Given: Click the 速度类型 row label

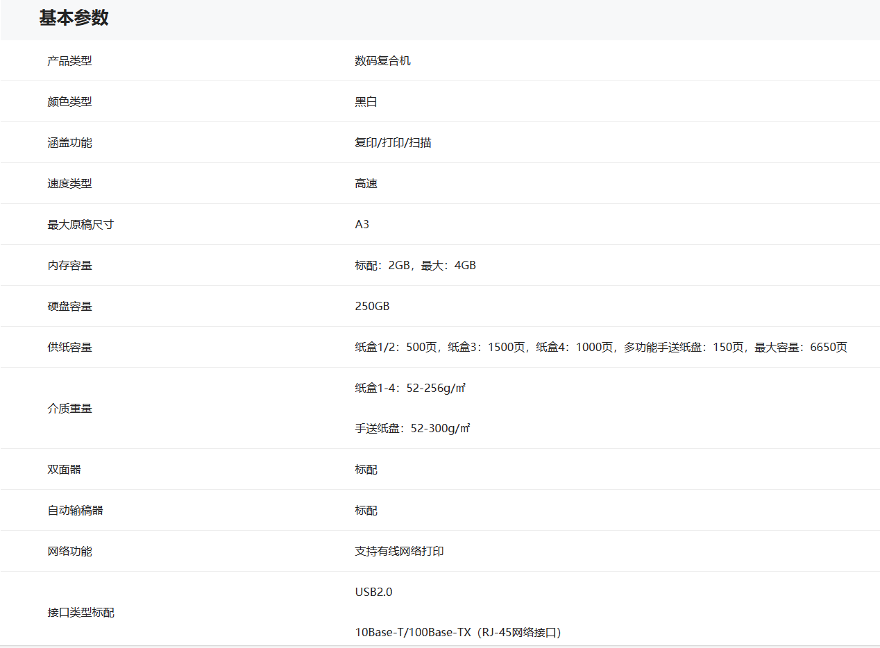Looking at the screenshot, I should (69, 184).
